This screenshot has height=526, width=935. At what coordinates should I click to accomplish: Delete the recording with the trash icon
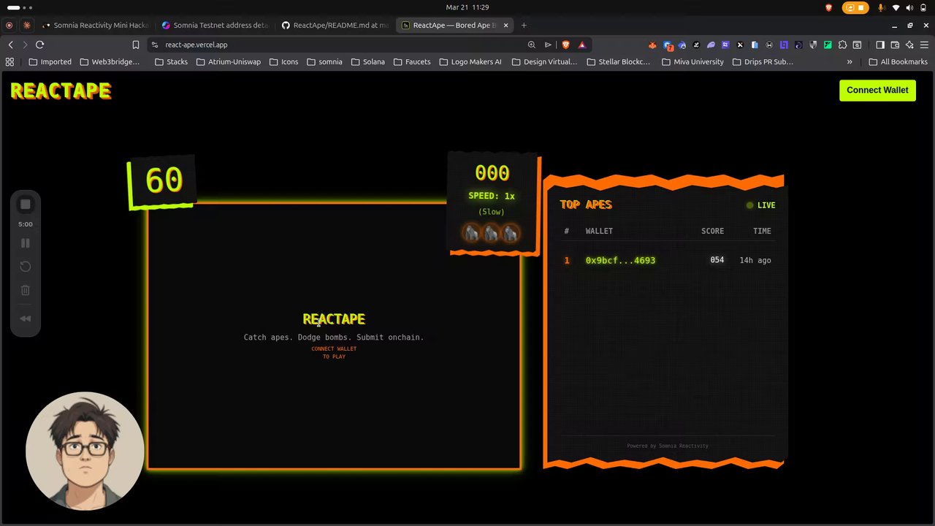tap(25, 290)
